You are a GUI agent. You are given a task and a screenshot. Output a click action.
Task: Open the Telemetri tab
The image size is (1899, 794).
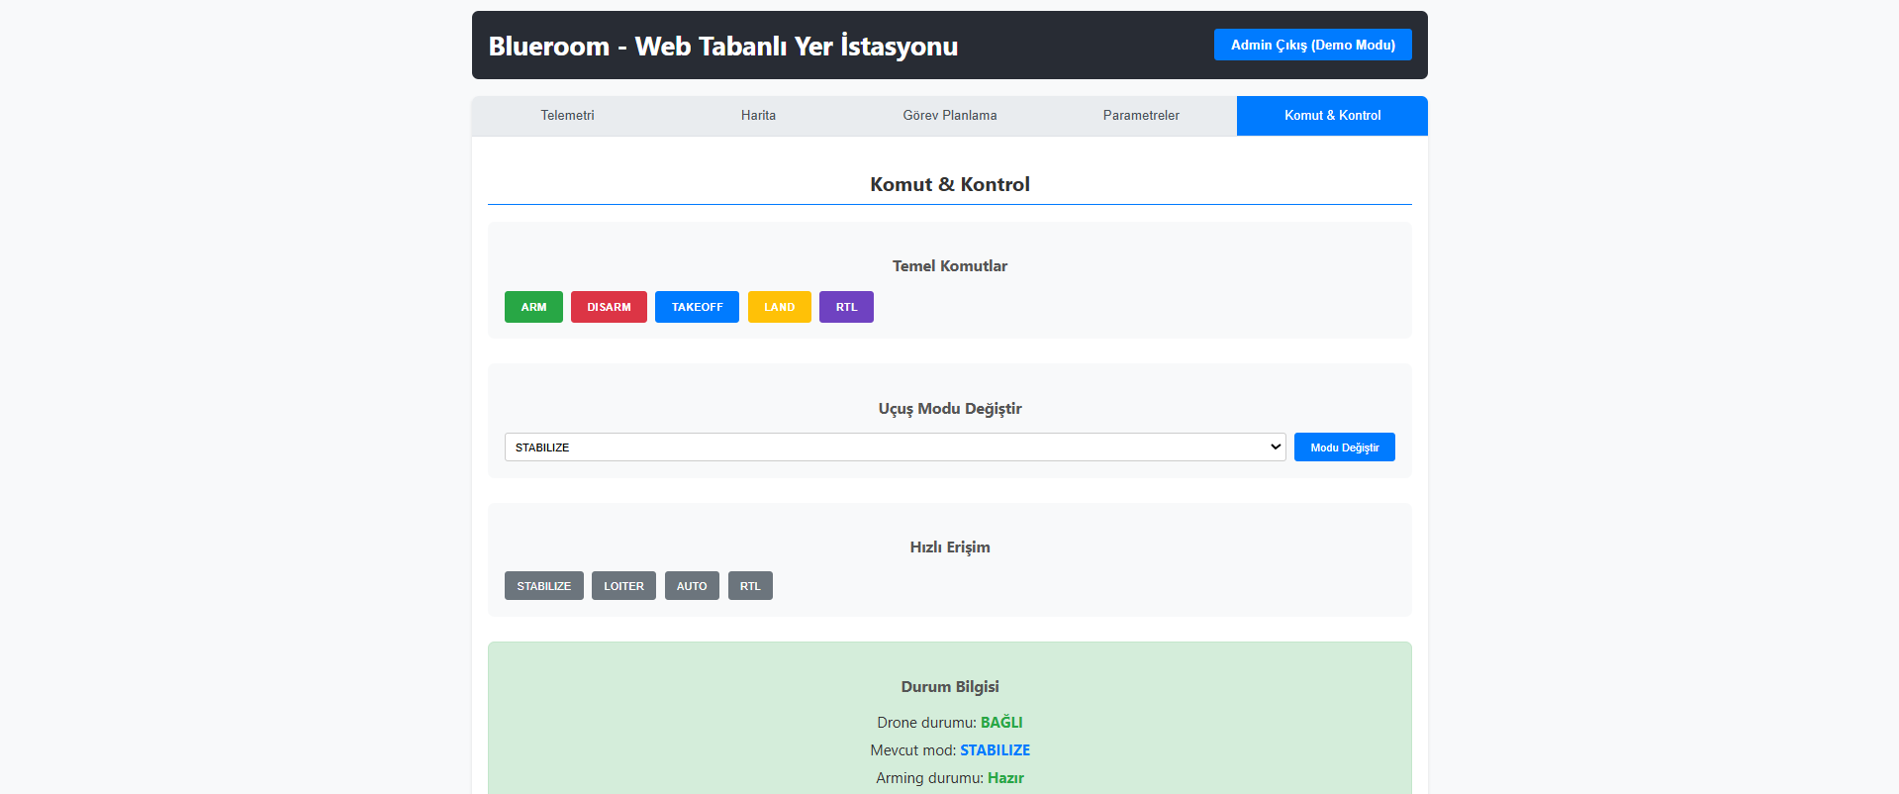(x=567, y=116)
